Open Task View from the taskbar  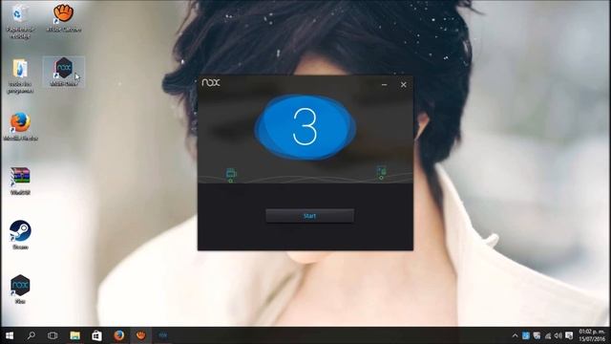click(53, 335)
